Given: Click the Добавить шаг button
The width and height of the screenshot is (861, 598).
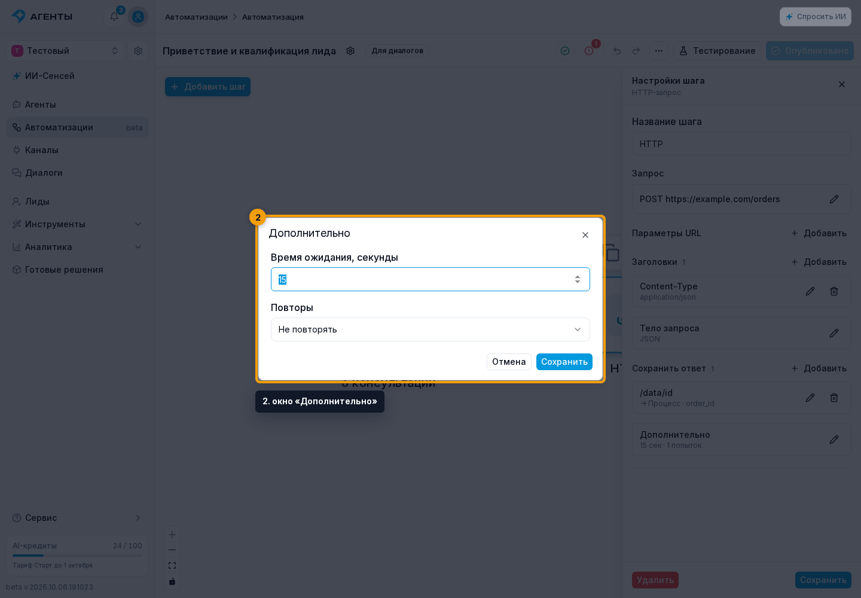Looking at the screenshot, I should pyautogui.click(x=208, y=87).
